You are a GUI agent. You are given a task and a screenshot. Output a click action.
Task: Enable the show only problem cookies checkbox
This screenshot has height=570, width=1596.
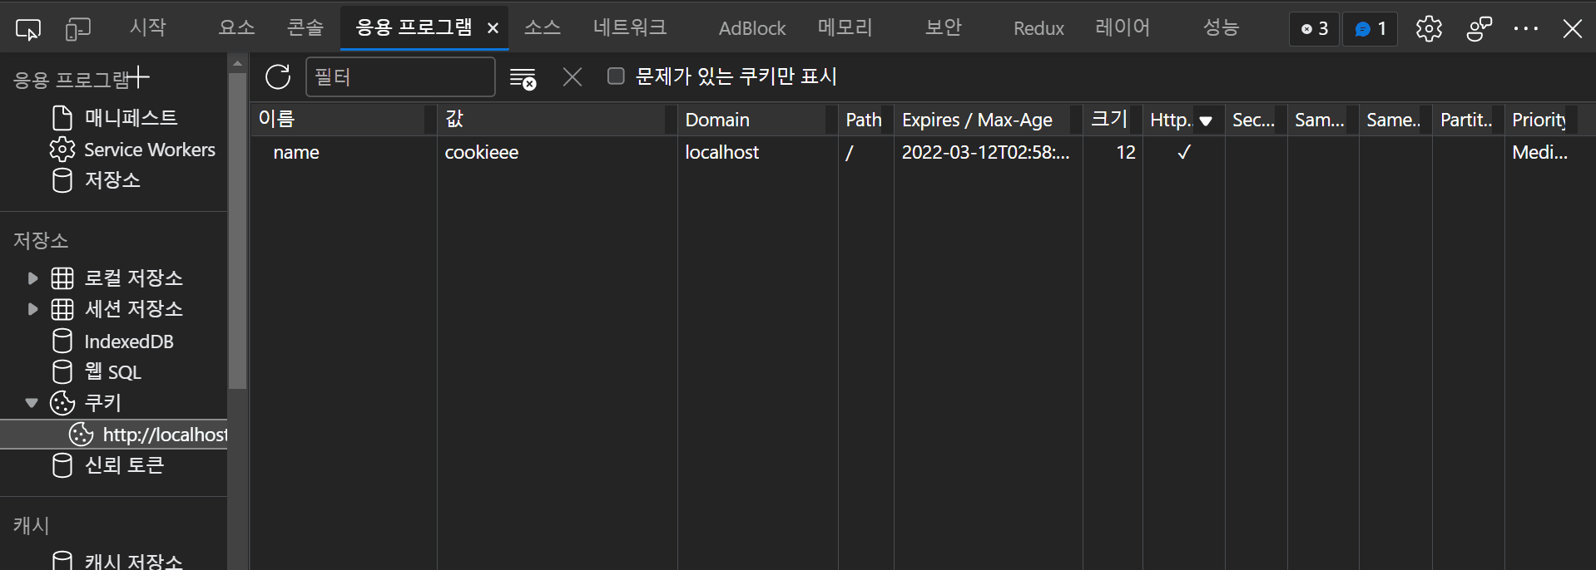point(616,76)
